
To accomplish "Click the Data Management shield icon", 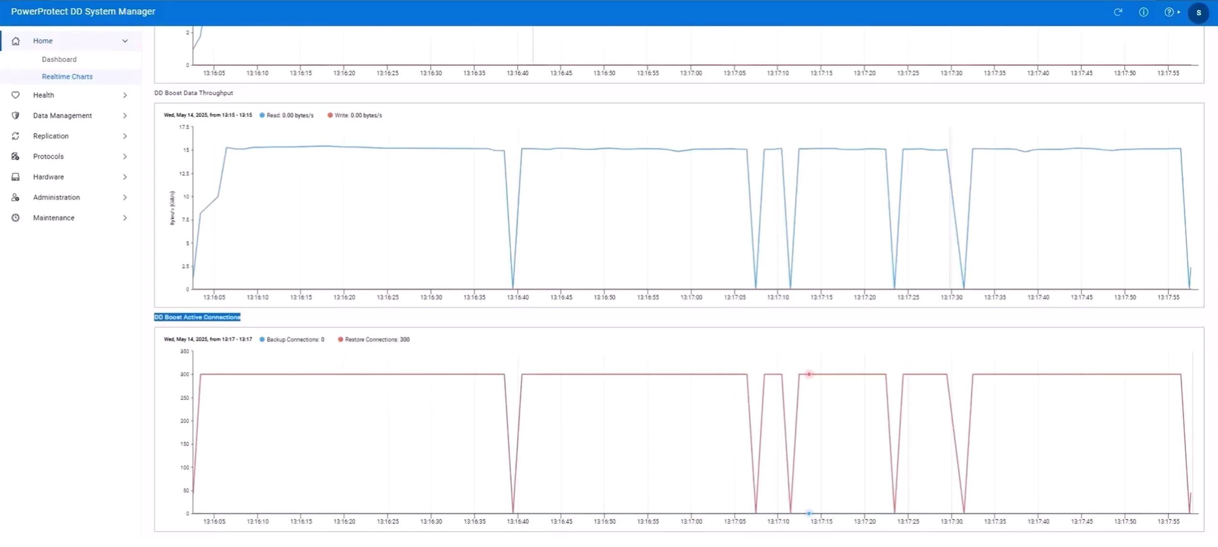I will pyautogui.click(x=15, y=116).
